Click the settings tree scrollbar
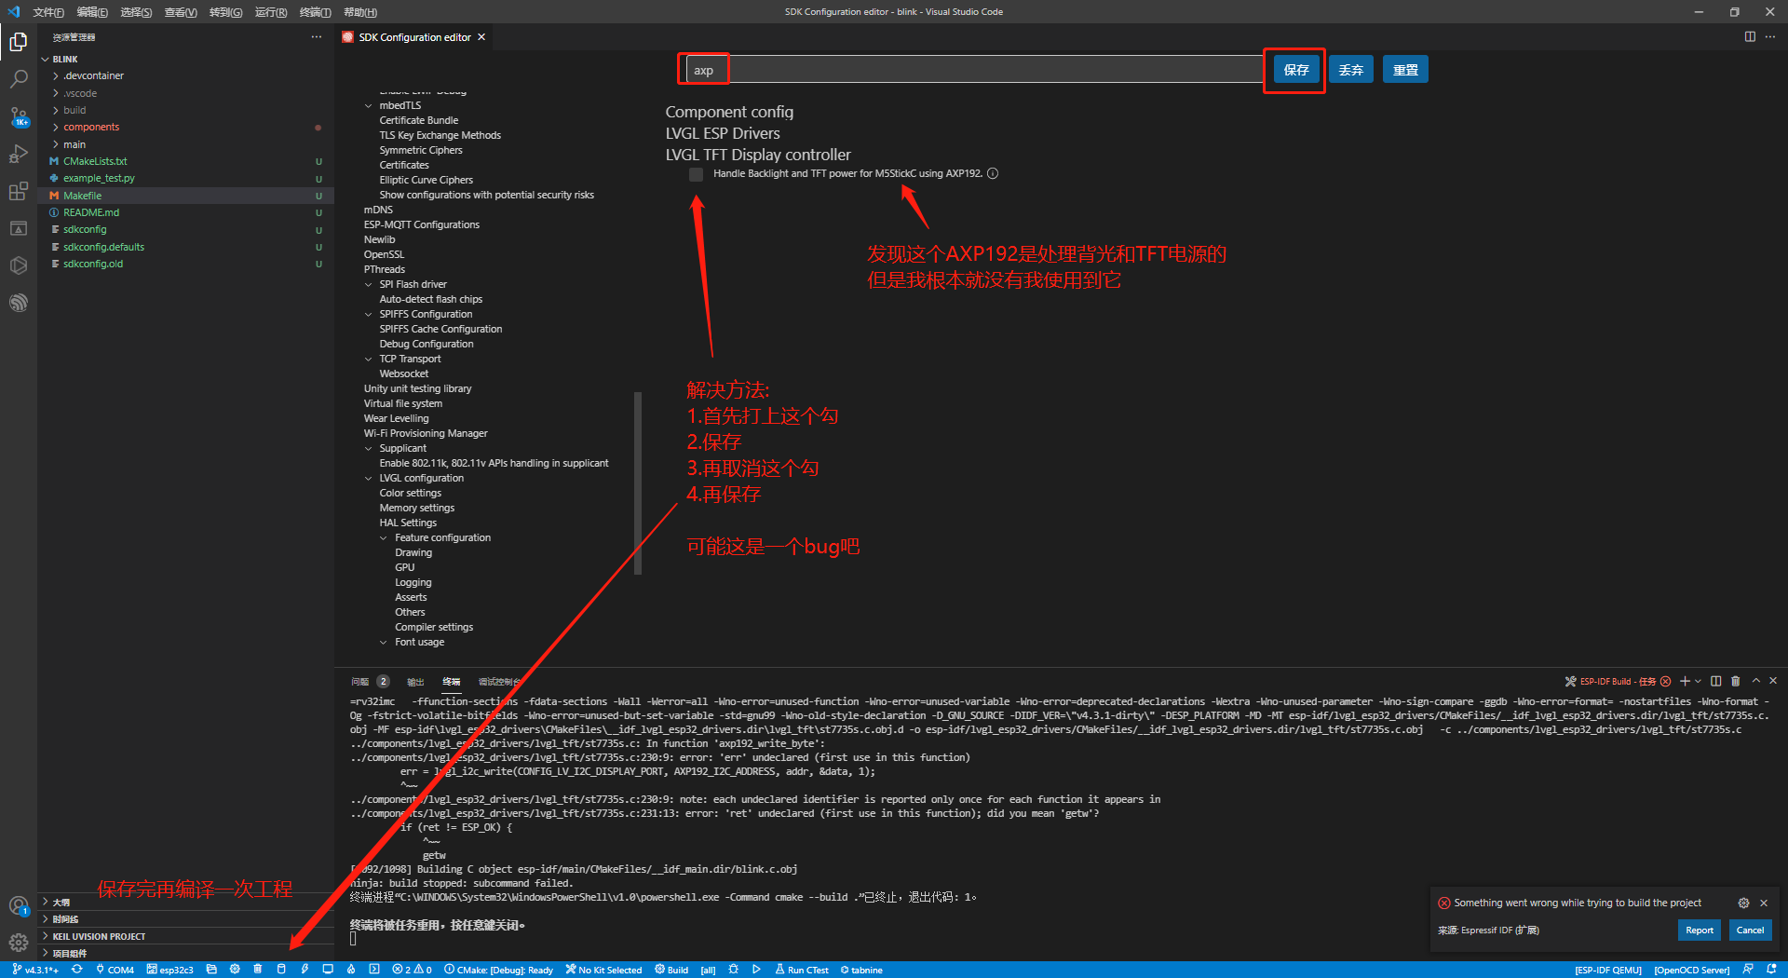 coord(638,483)
